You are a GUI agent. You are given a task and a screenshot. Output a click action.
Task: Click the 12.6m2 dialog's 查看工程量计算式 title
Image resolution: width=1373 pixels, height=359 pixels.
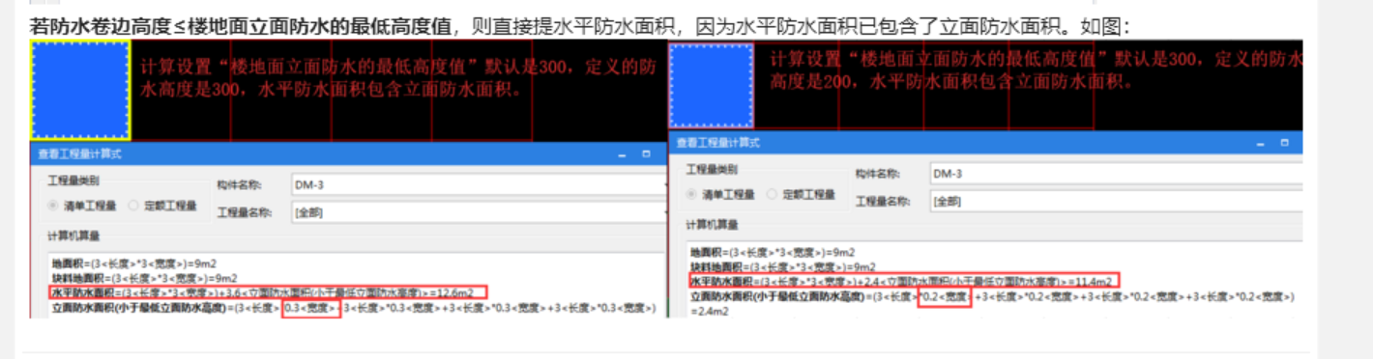(x=80, y=153)
